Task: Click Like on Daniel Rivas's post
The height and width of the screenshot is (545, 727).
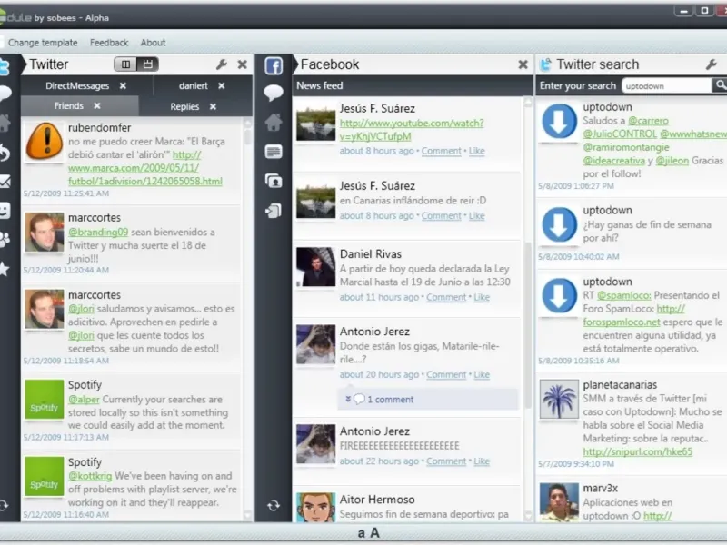Action: 482,298
